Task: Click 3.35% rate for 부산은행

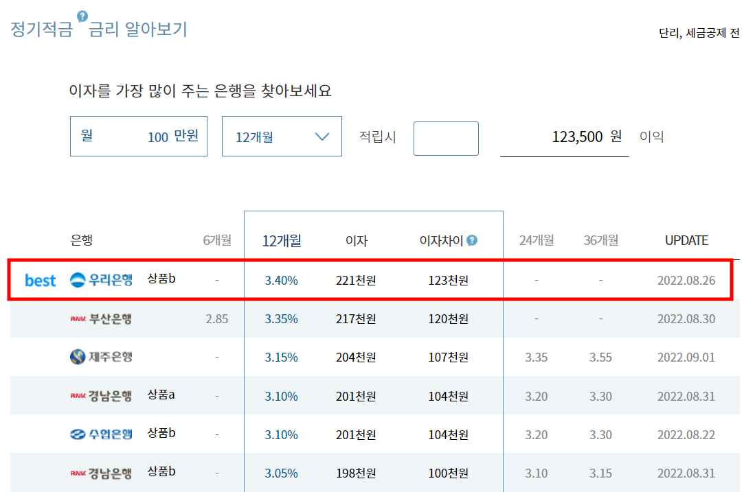Action: tap(282, 319)
